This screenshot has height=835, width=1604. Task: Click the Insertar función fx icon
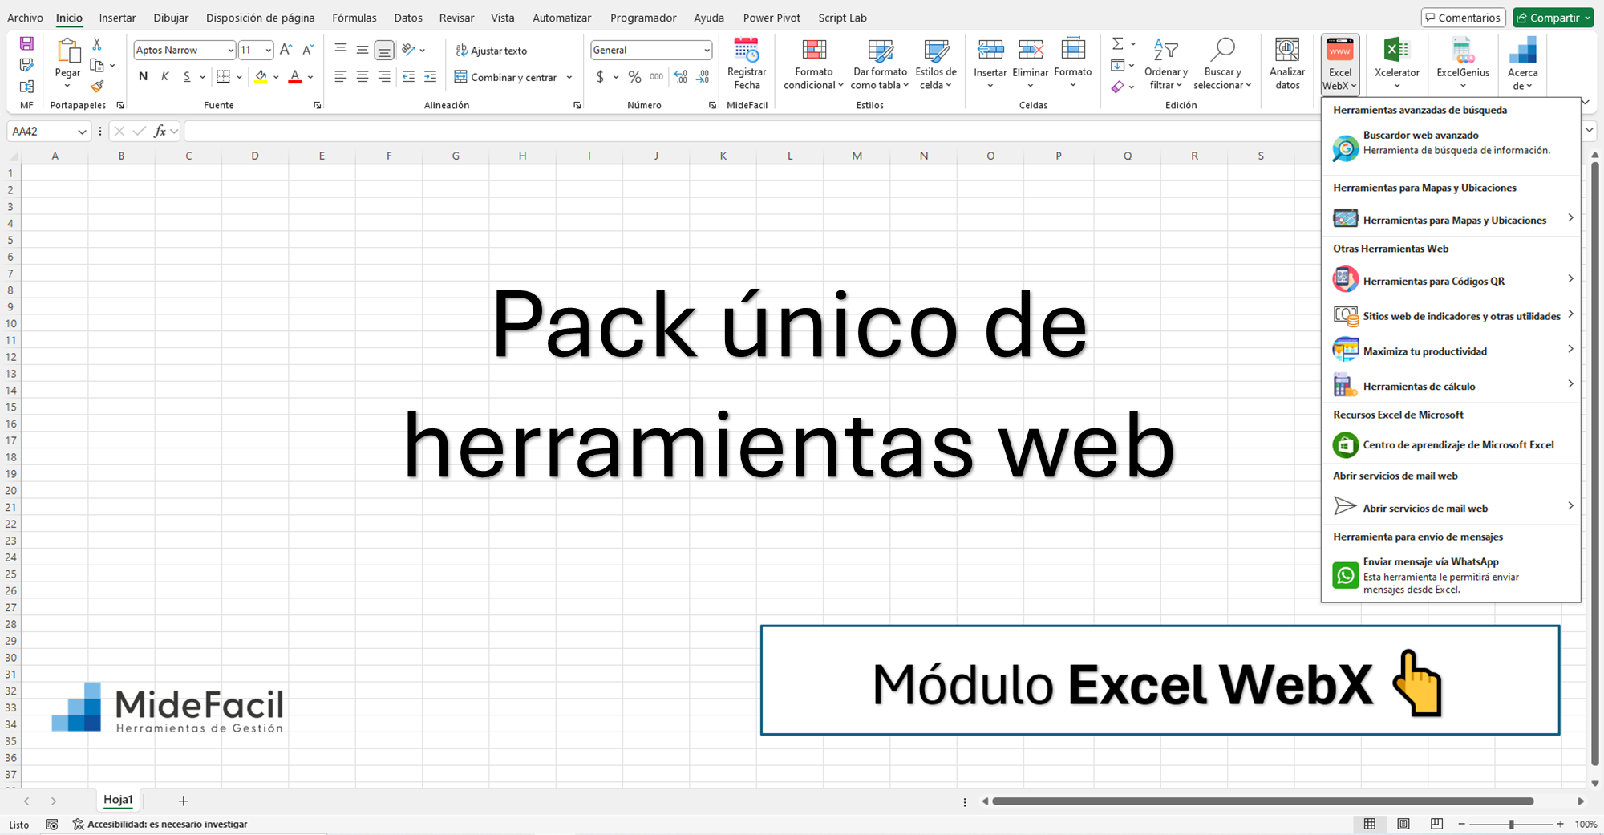pyautogui.click(x=160, y=131)
